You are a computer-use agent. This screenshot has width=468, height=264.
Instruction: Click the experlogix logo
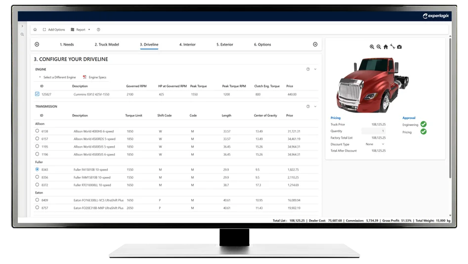(x=436, y=16)
